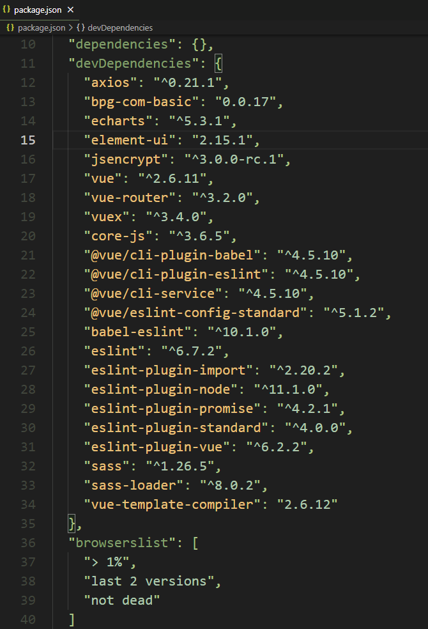The width and height of the screenshot is (428, 629).
Task: Click the "sass-loader" key
Action: [134, 485]
